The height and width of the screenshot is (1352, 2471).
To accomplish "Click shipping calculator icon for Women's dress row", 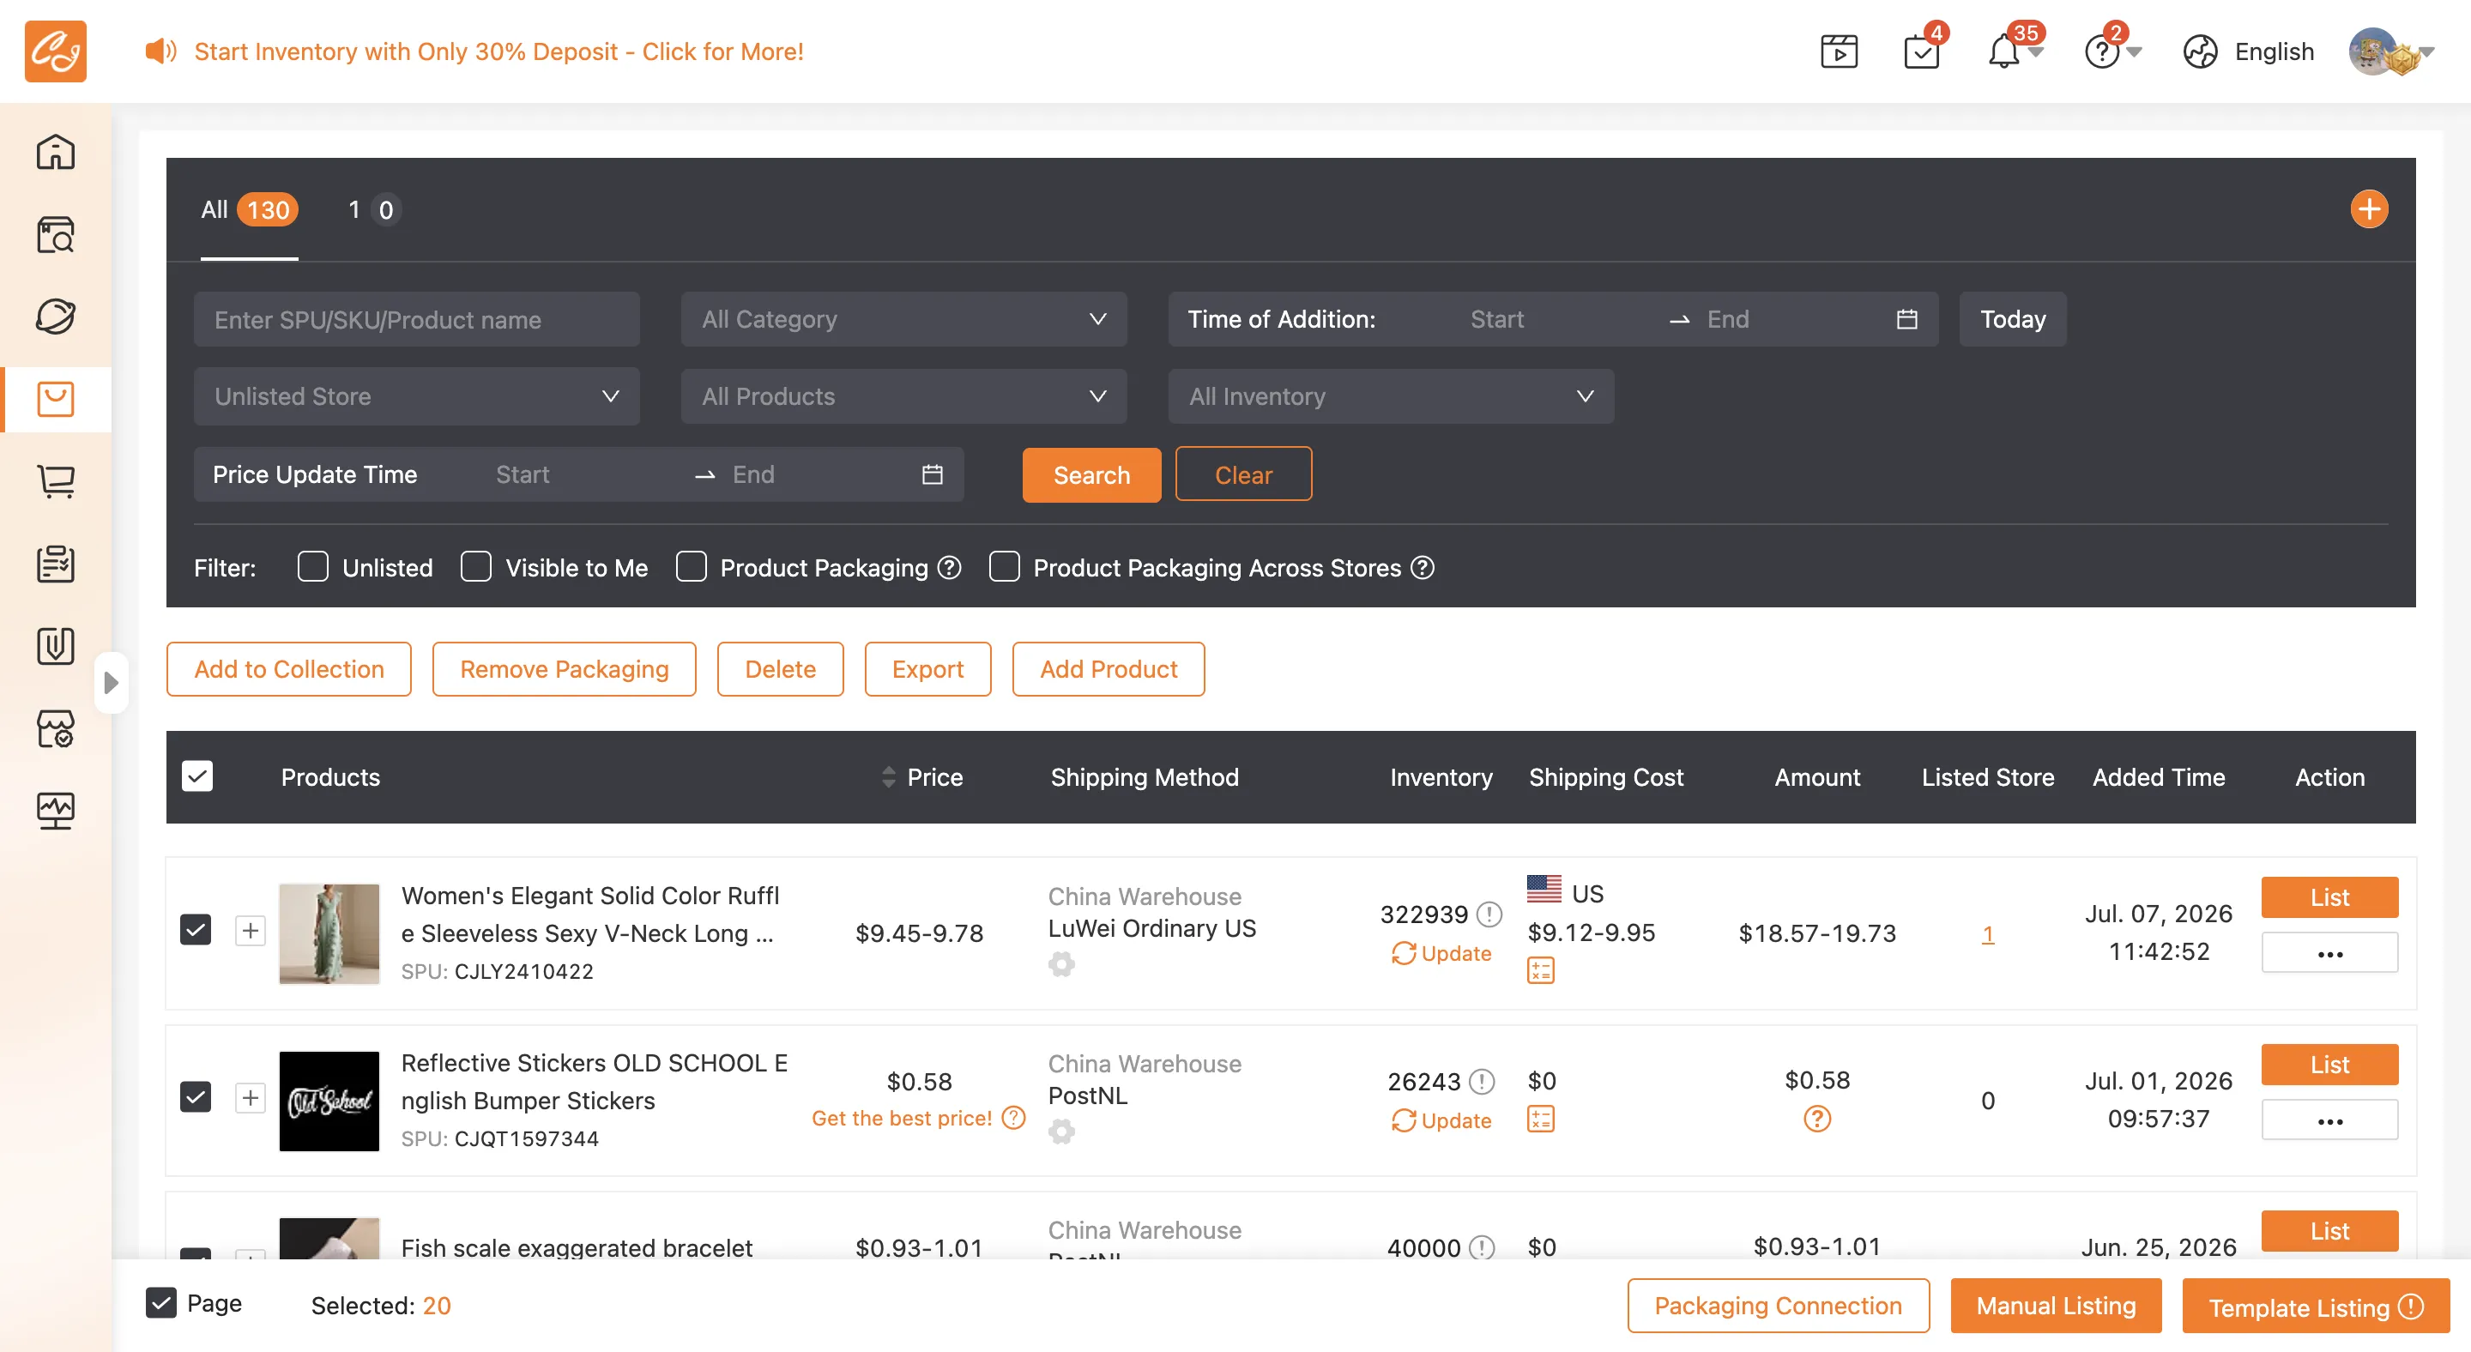I will click(1541, 970).
